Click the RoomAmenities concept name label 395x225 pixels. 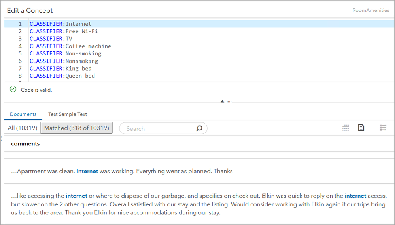pos(371,10)
